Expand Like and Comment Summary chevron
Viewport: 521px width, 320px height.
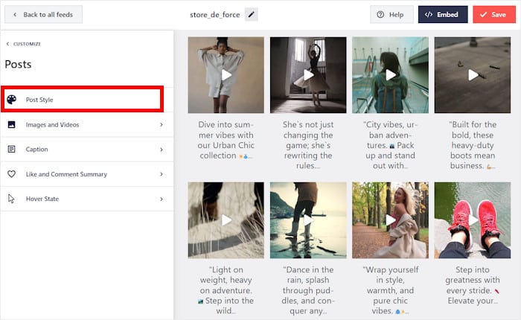click(x=162, y=174)
